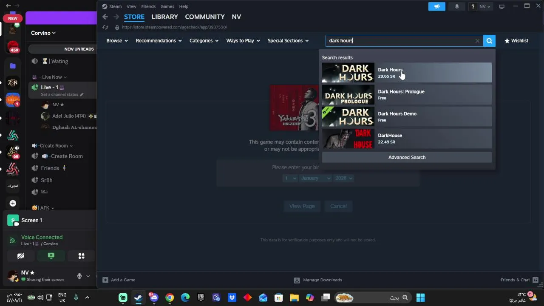This screenshot has height=306, width=544.
Task: Select Dark Hours 29.65 SR result
Action: tap(407, 73)
